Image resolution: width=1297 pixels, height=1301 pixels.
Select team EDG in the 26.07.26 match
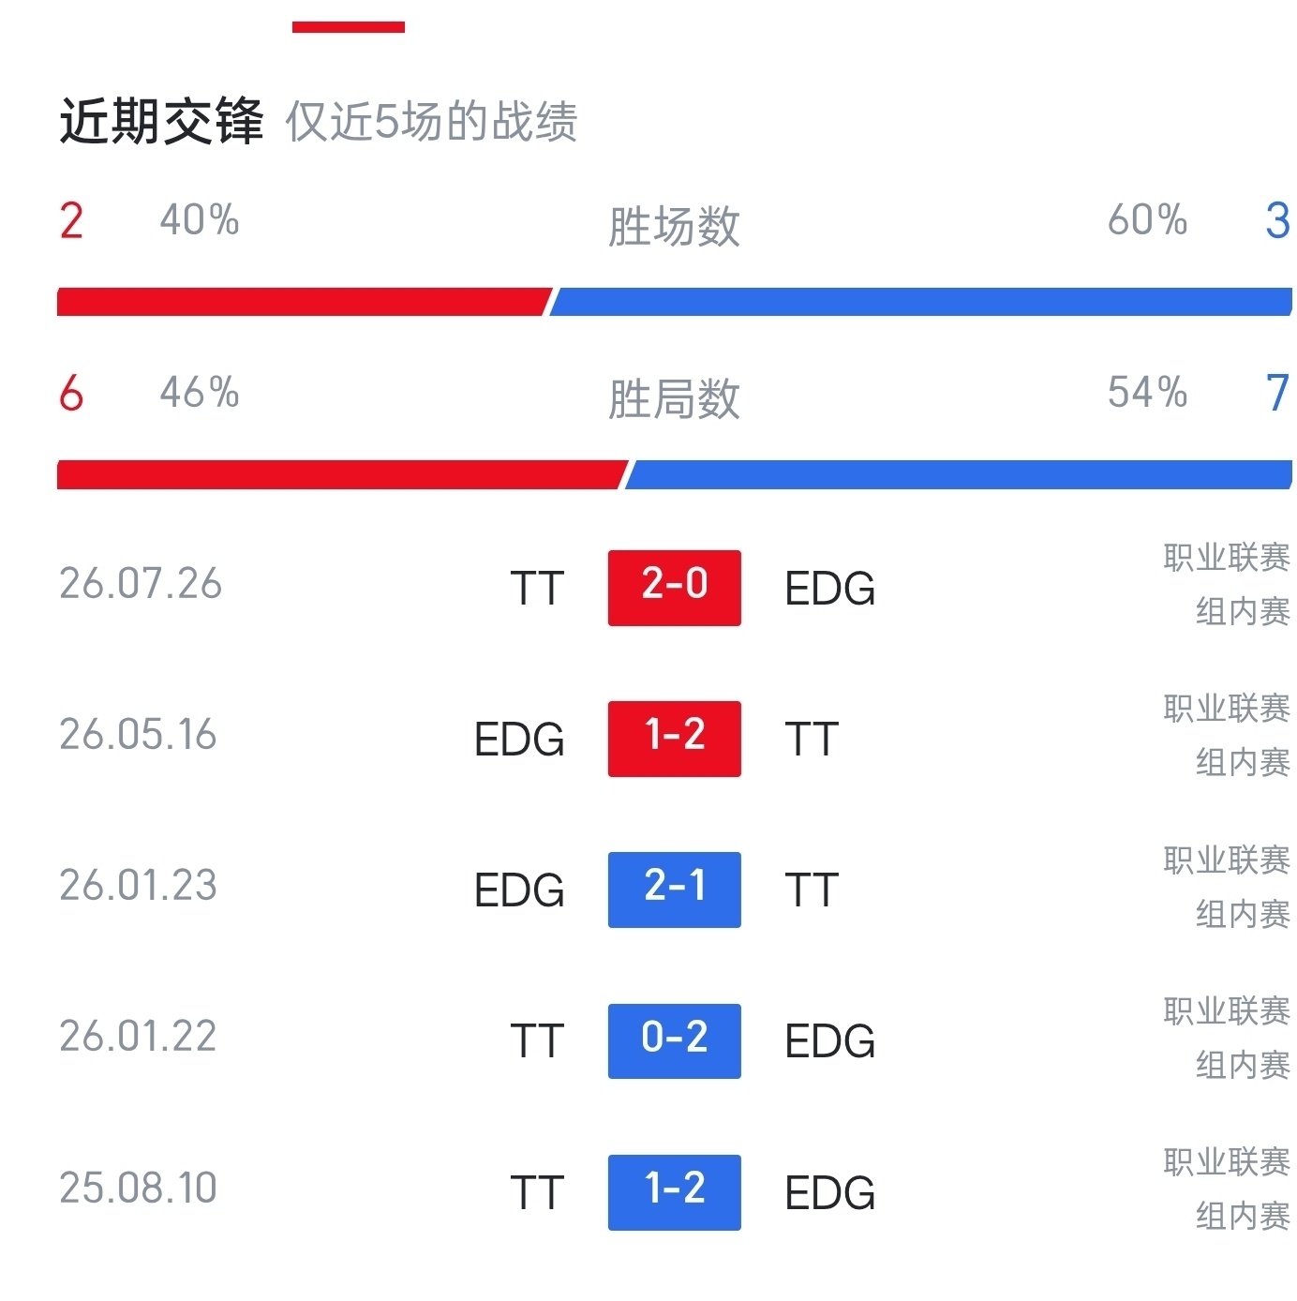[x=829, y=589]
